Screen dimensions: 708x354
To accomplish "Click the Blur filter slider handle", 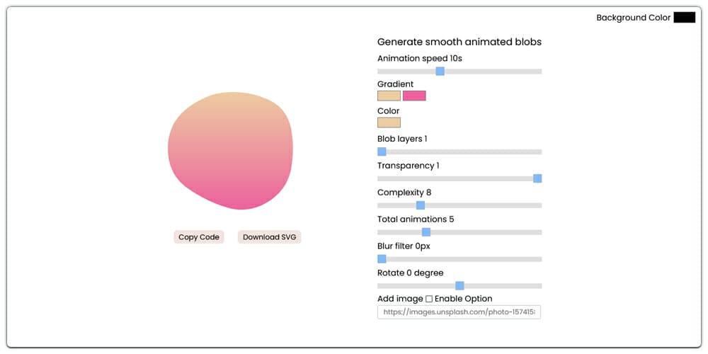I will tap(382, 259).
